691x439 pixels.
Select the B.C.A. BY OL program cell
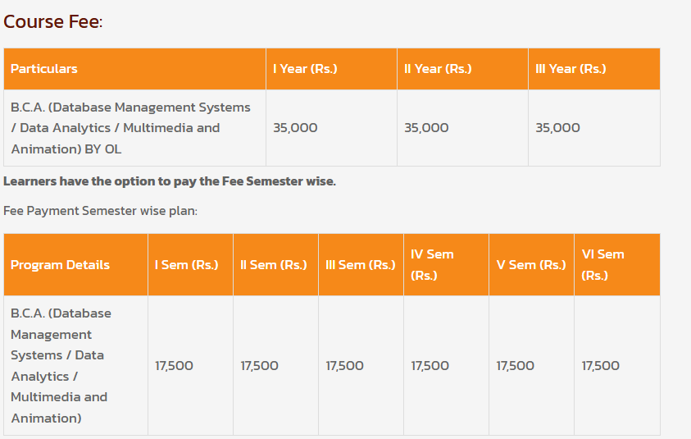[x=130, y=128]
